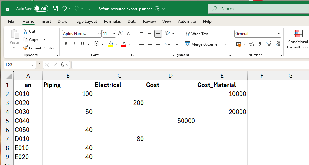This screenshot has width=309, height=165.
Task: Click the Insert Function fx icon
Action: coord(62,65)
